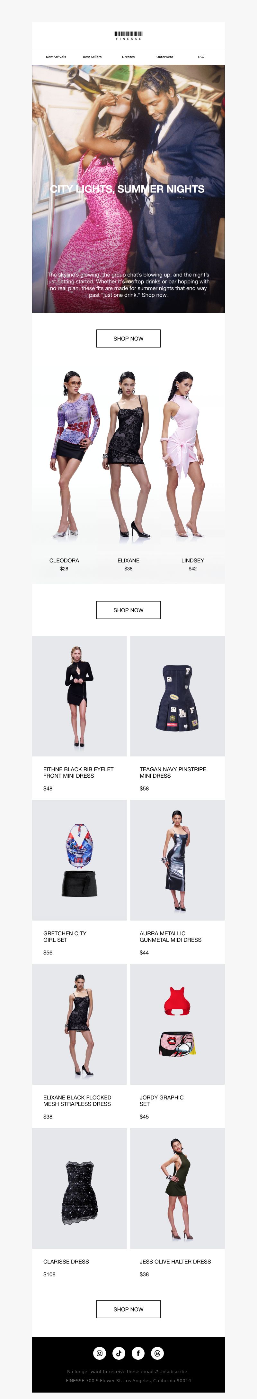Click the Clarisse Dress product title

click(66, 1261)
